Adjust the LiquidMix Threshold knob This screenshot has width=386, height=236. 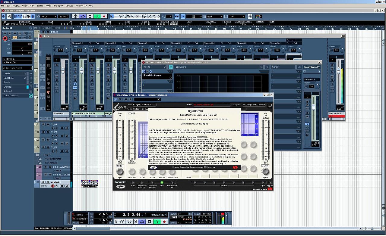pos(132,172)
